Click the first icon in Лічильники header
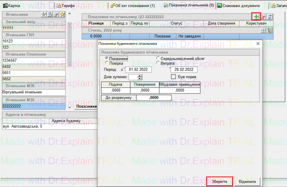 (x=44, y=14)
